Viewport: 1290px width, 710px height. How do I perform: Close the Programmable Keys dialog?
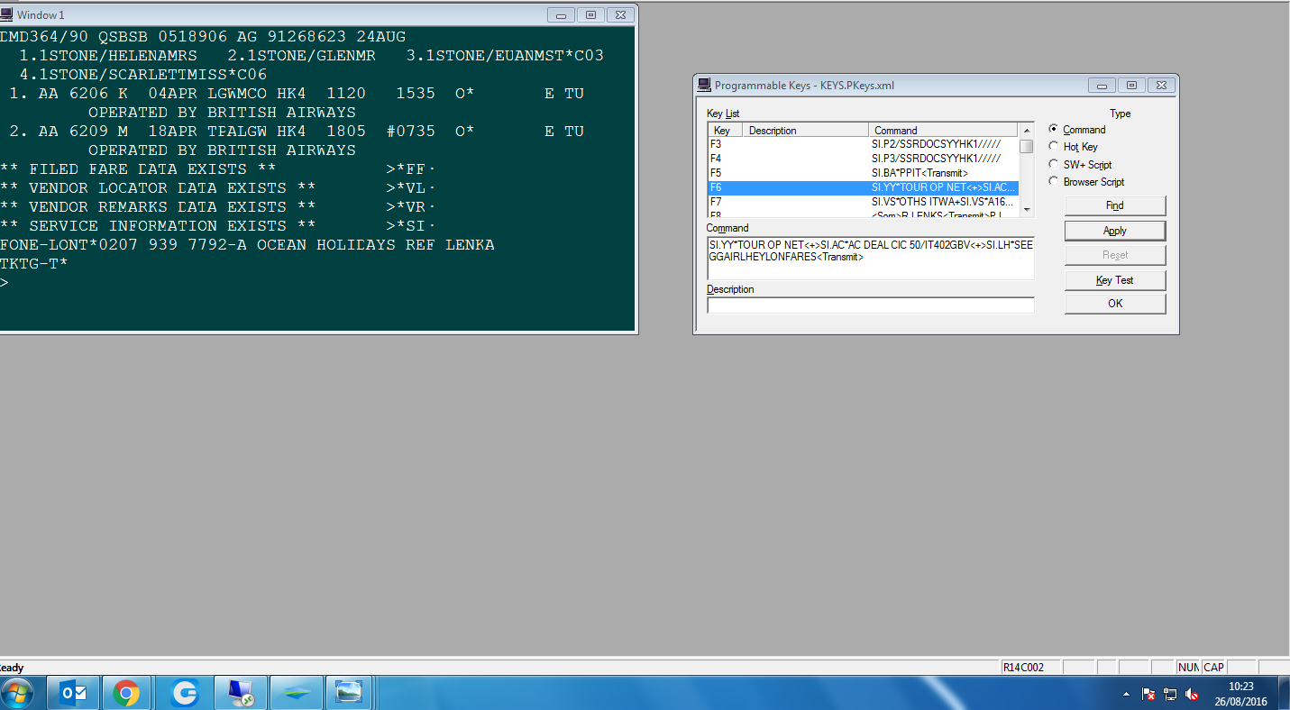(1161, 86)
